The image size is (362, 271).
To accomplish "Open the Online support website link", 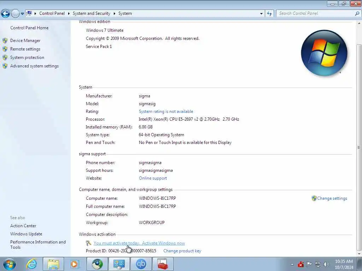I will (153, 178).
